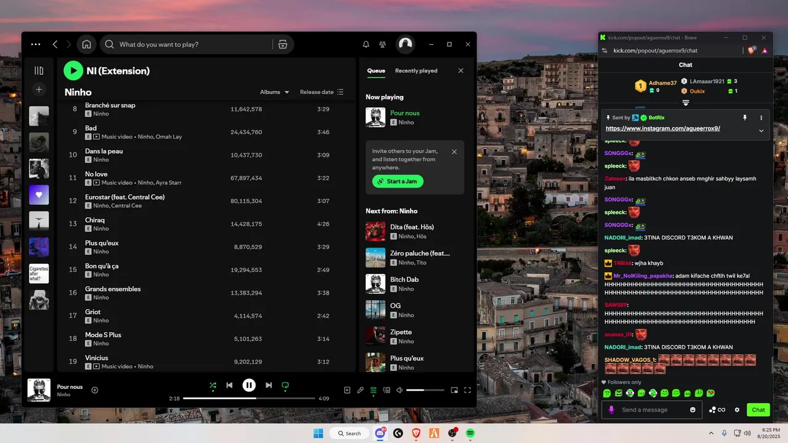Screen dimensions: 788x443
Task: Switch to the Recently played tab
Action: click(x=416, y=71)
